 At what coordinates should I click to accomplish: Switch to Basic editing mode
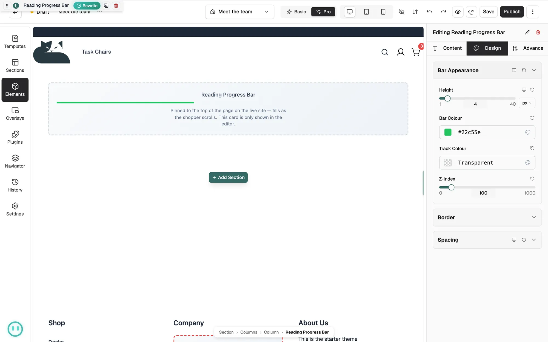pyautogui.click(x=296, y=12)
